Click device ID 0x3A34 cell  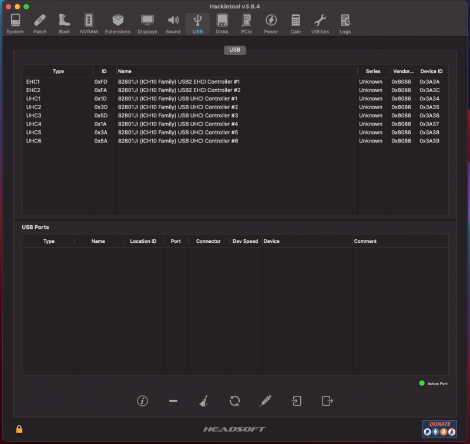(x=429, y=99)
